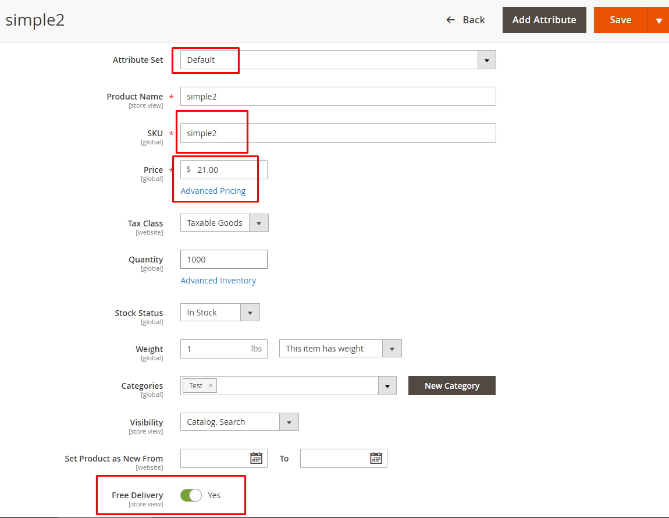
Task: Open the Attribute Set dropdown
Action: (487, 59)
